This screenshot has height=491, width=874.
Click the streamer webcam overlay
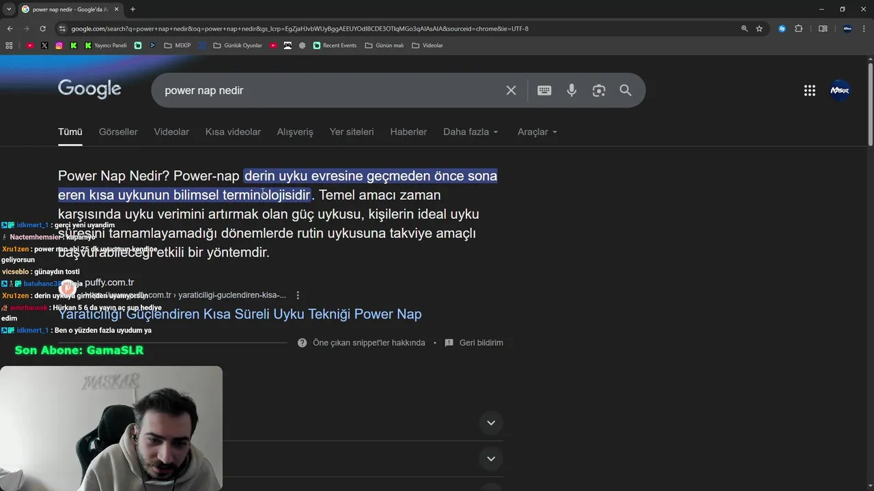pyautogui.click(x=111, y=428)
